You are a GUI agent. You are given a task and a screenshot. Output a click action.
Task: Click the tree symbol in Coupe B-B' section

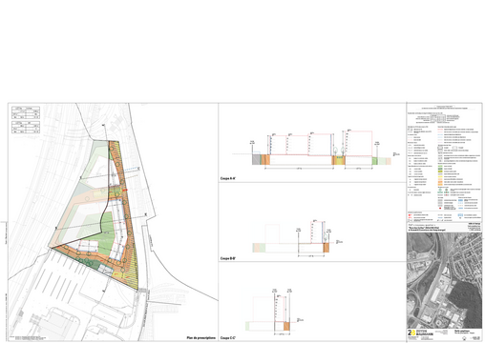coord(326,237)
